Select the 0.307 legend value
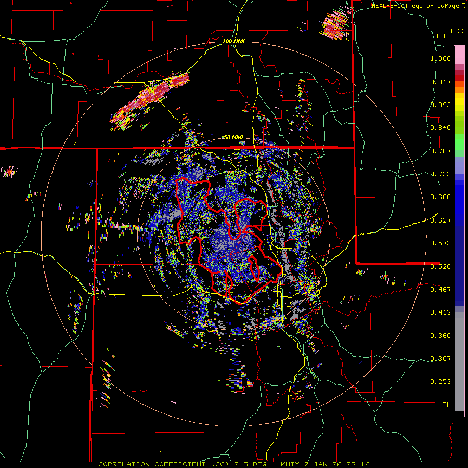Screen dimensions: 468x468 pyautogui.click(x=440, y=359)
